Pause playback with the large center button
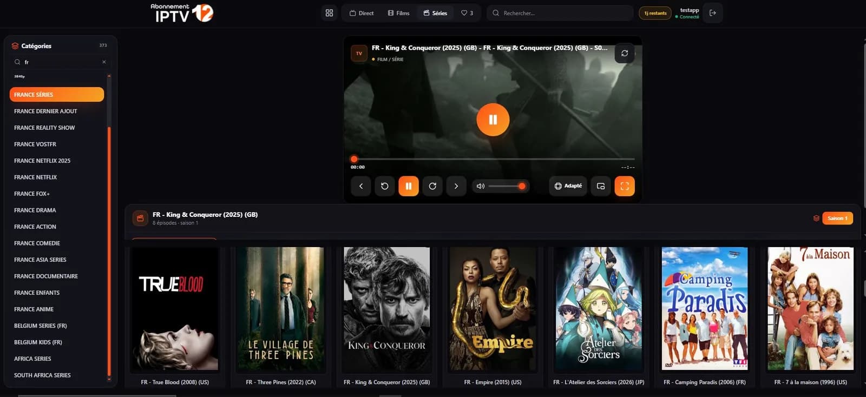Screen dimensions: 866x397 coord(493,120)
